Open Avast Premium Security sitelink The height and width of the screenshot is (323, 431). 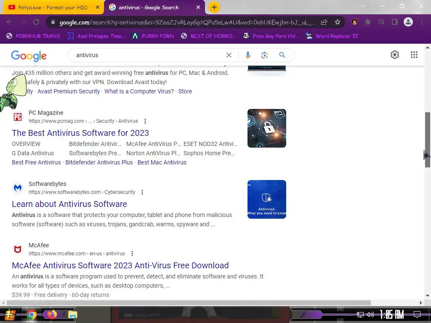pos(69,91)
